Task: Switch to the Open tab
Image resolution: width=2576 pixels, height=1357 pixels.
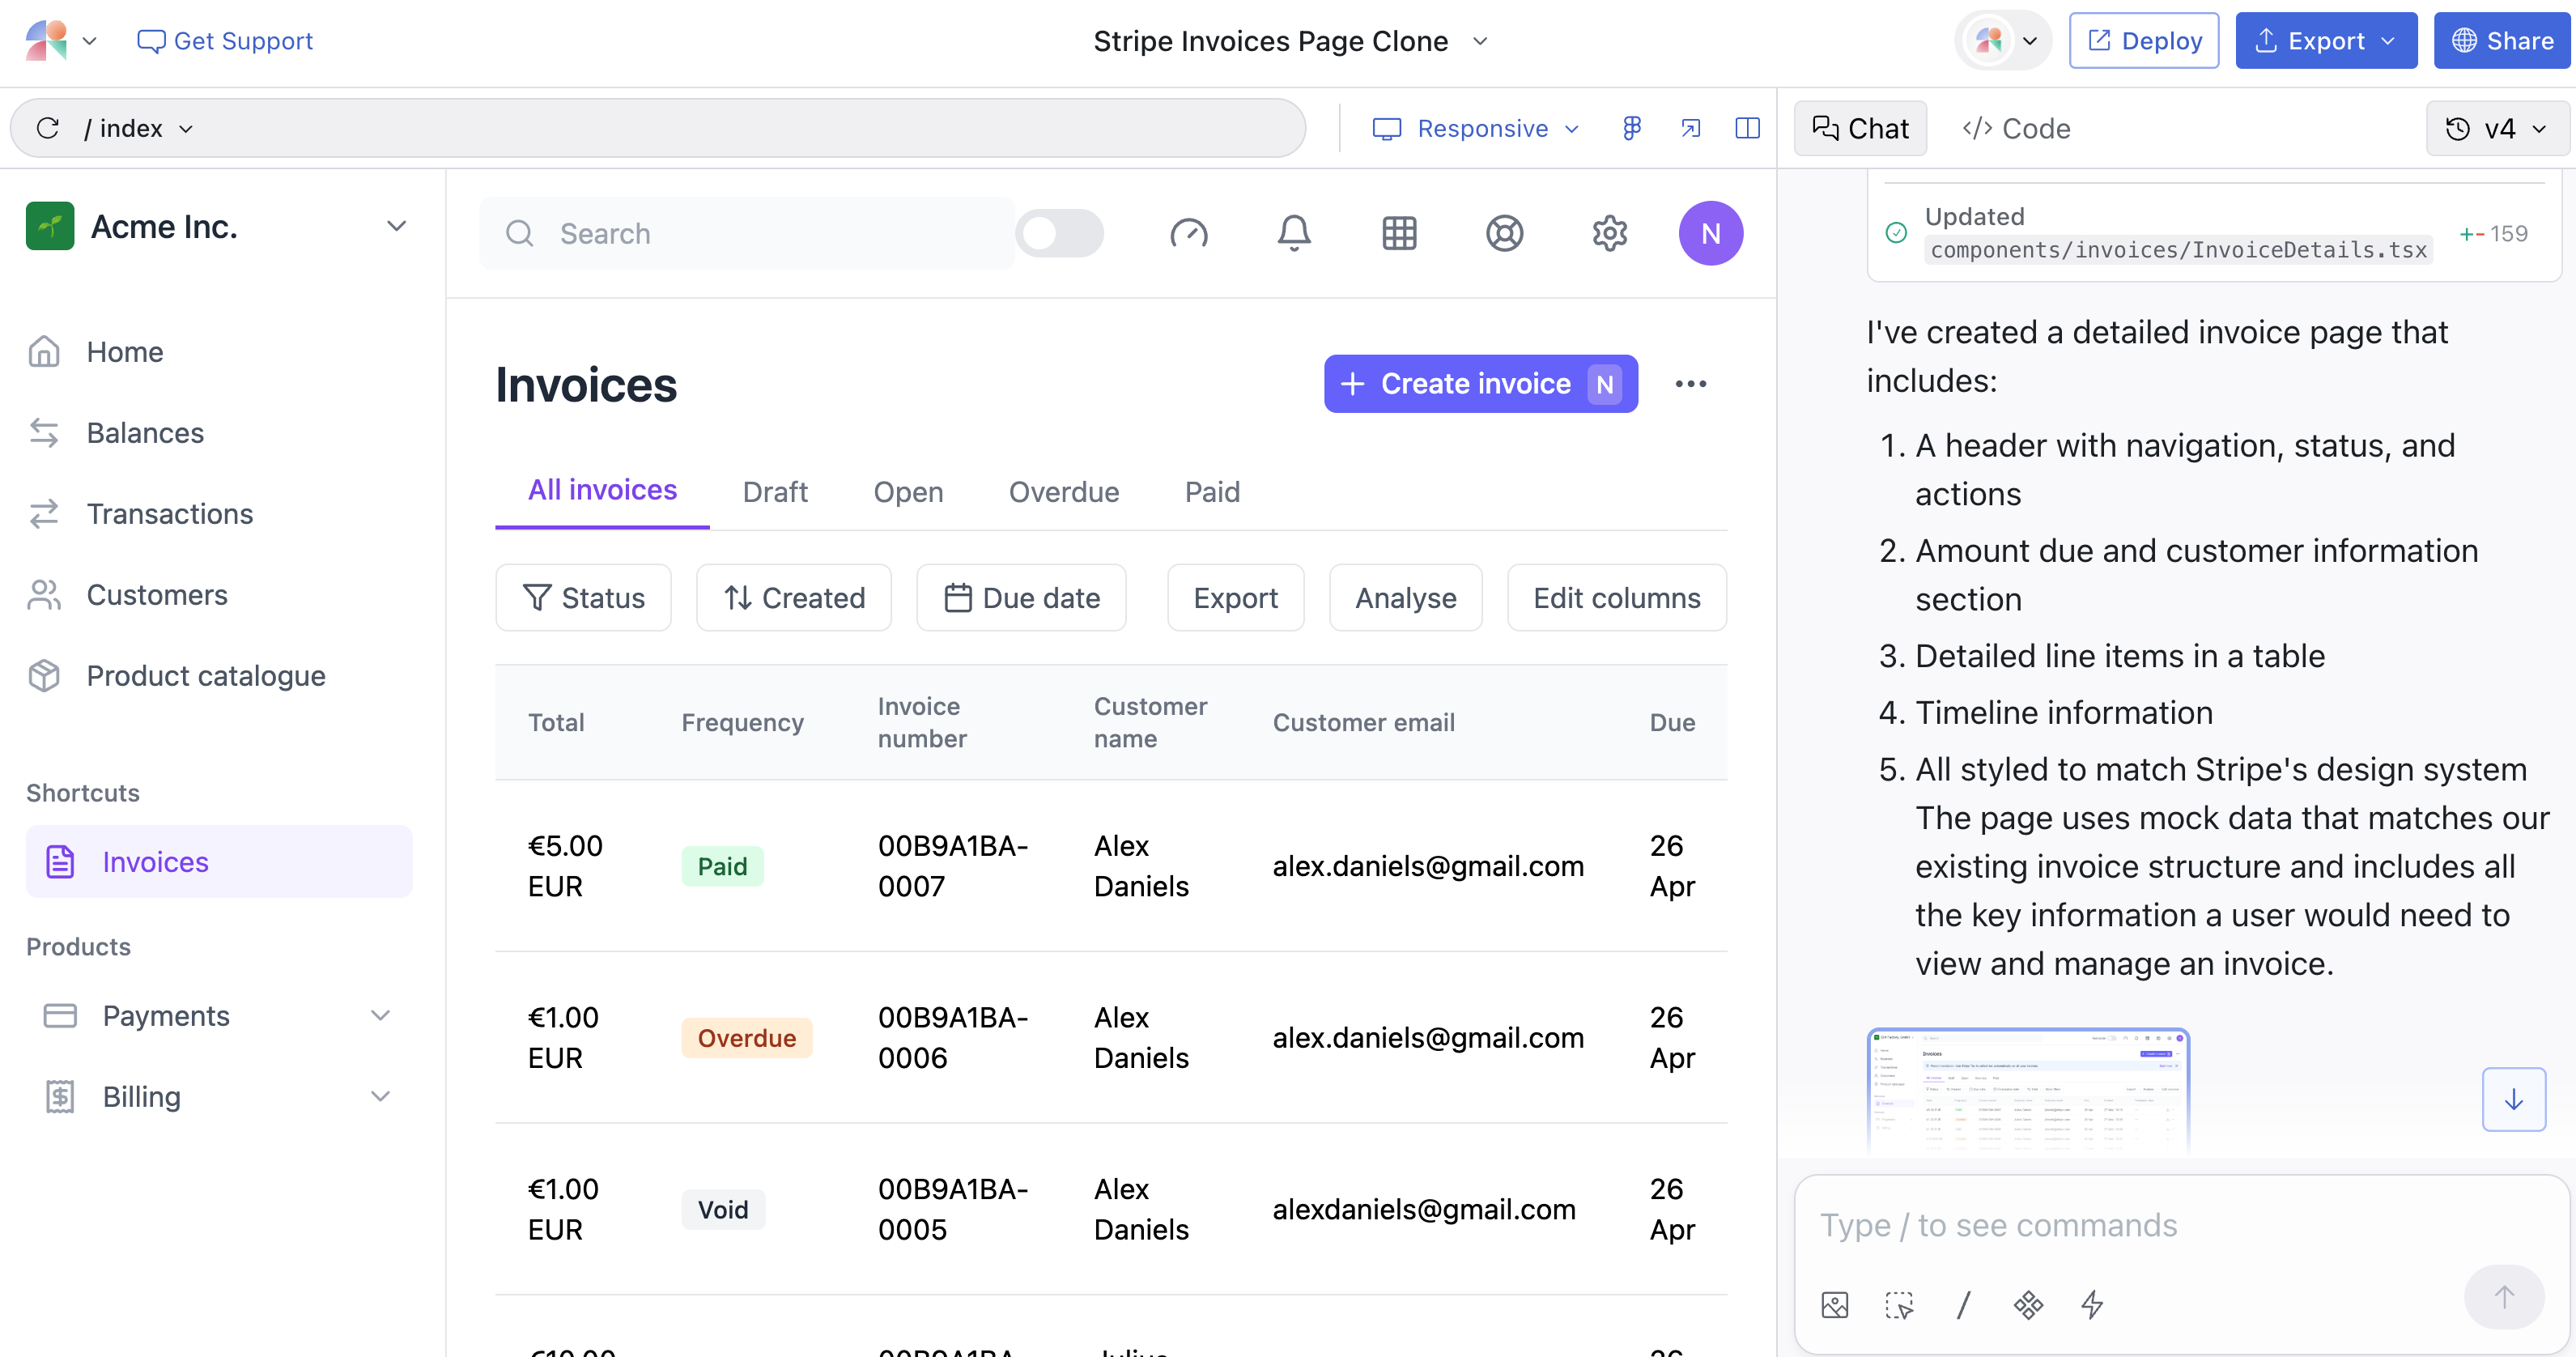Action: coord(908,491)
